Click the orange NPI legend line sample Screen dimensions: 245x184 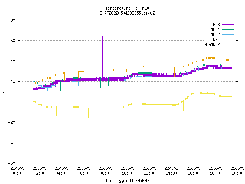click(228, 39)
